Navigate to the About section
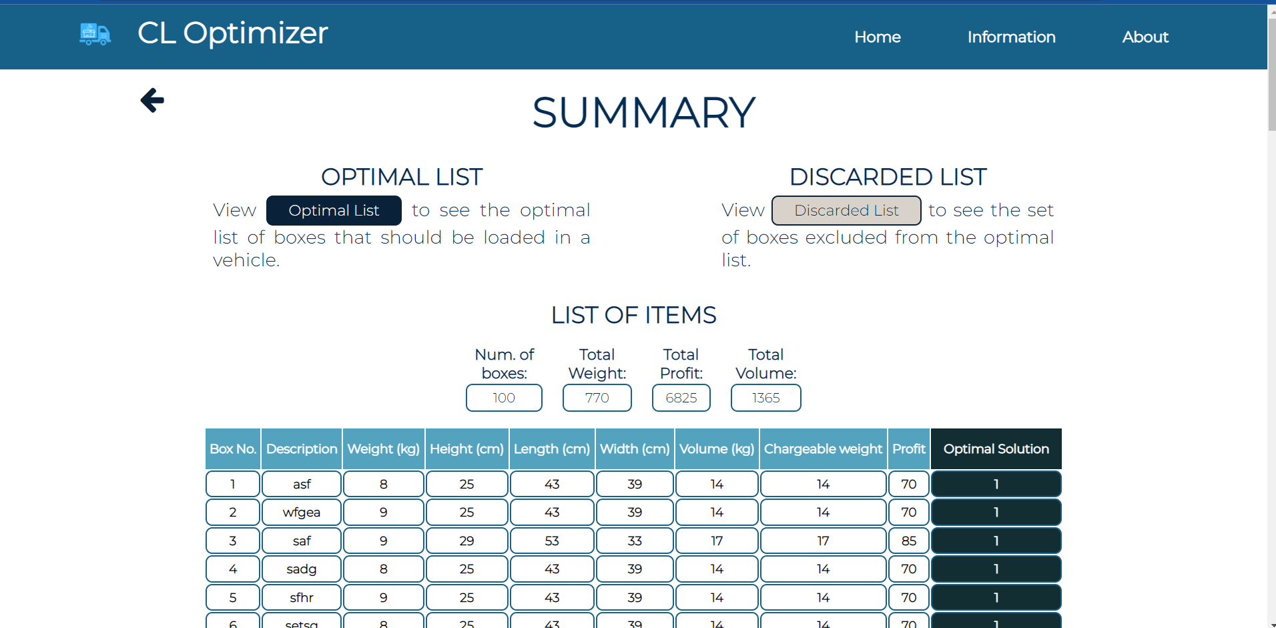The width and height of the screenshot is (1276, 628). pyautogui.click(x=1145, y=37)
